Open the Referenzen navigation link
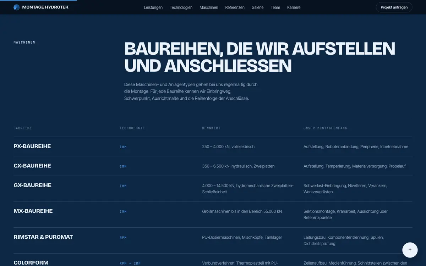Viewport: 426px width, 266px height. point(235,7)
